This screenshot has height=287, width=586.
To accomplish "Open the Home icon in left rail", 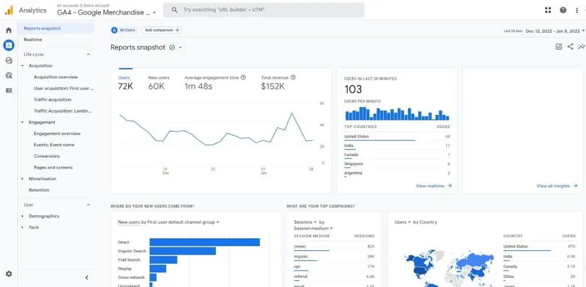I will click(9, 30).
